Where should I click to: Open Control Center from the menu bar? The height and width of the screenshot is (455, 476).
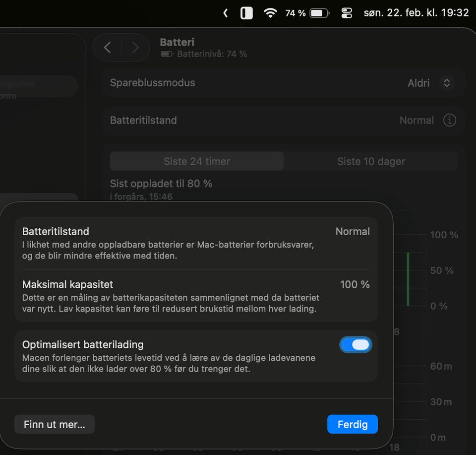pos(347,13)
